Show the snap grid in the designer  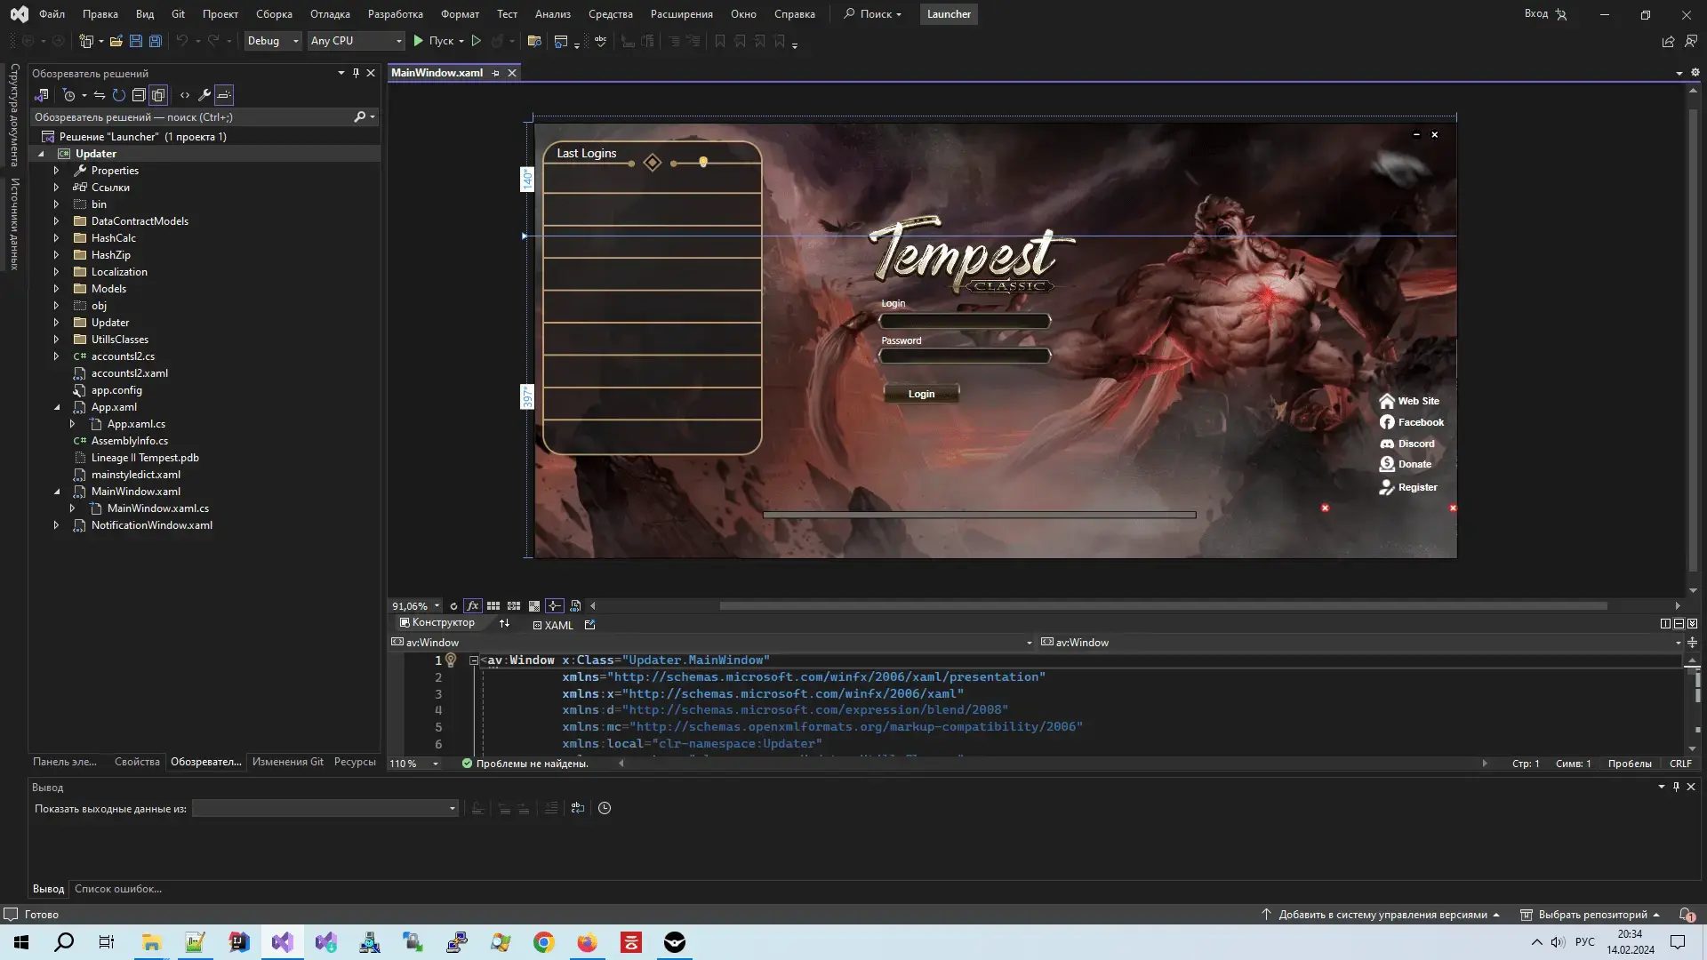pos(493,606)
